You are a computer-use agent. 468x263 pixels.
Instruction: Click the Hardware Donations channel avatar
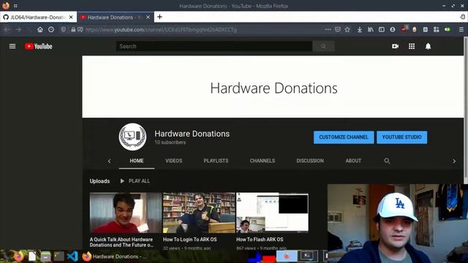coord(132,137)
